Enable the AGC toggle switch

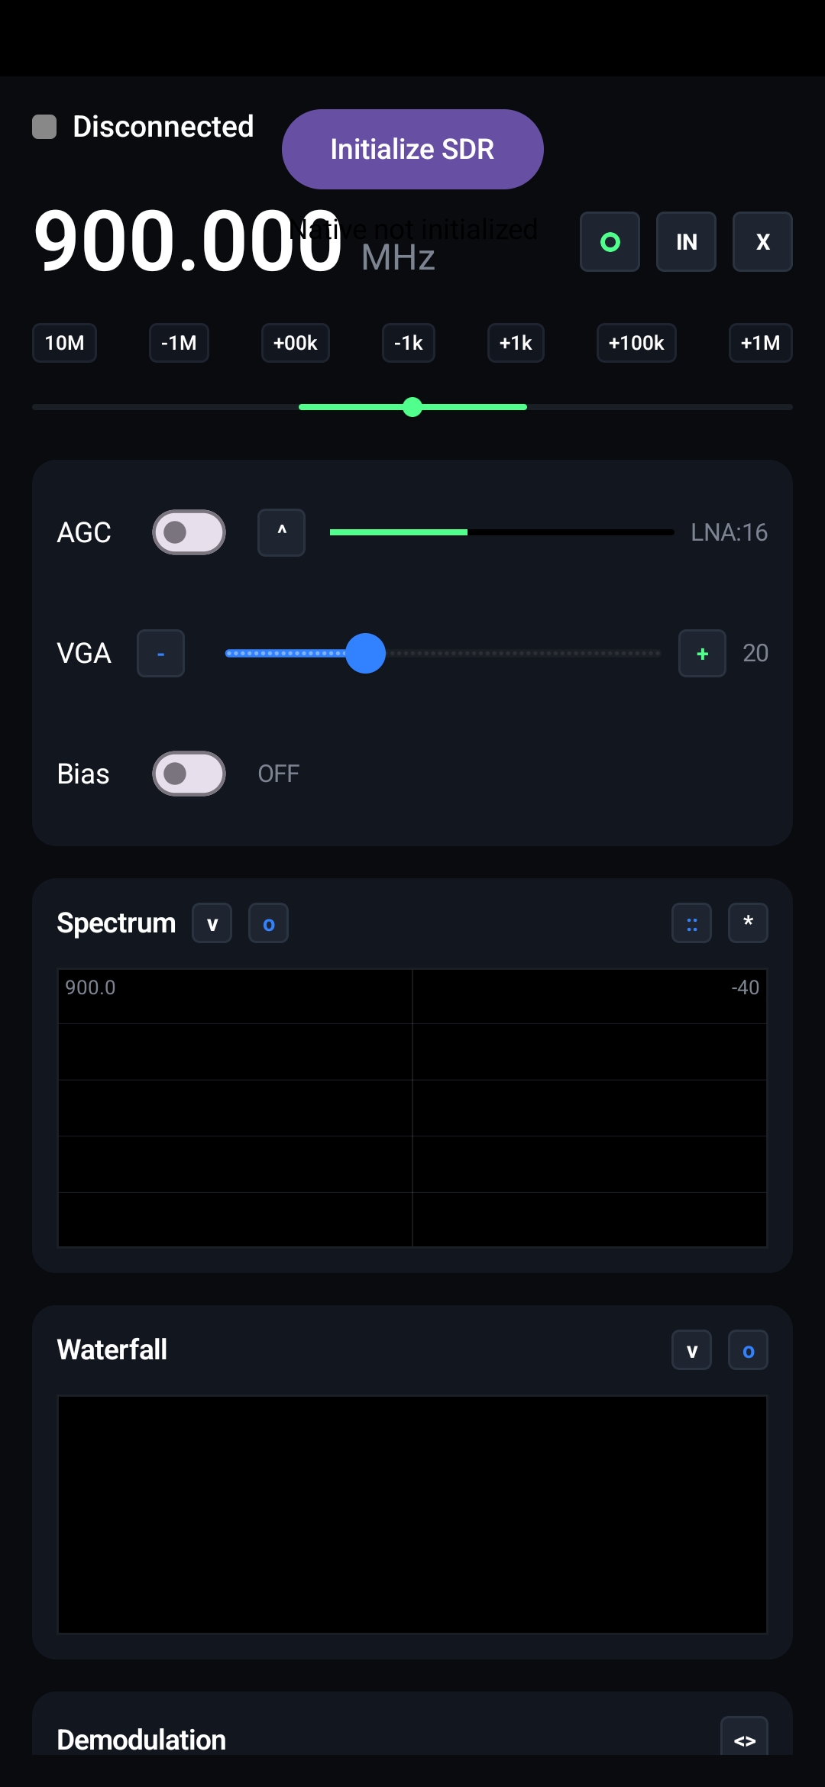point(188,532)
